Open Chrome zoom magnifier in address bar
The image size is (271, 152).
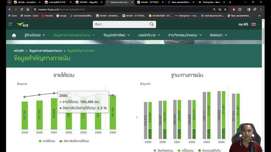[x=214, y=9]
